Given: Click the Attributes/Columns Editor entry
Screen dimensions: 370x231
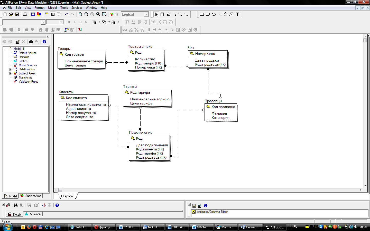Looking at the screenshot, I should coord(212,212).
